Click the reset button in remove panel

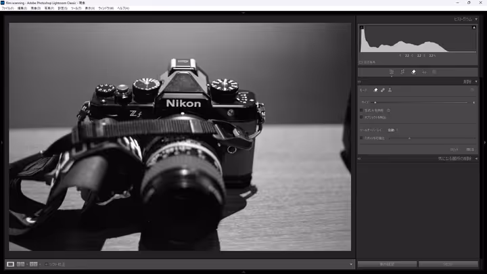[454, 149]
